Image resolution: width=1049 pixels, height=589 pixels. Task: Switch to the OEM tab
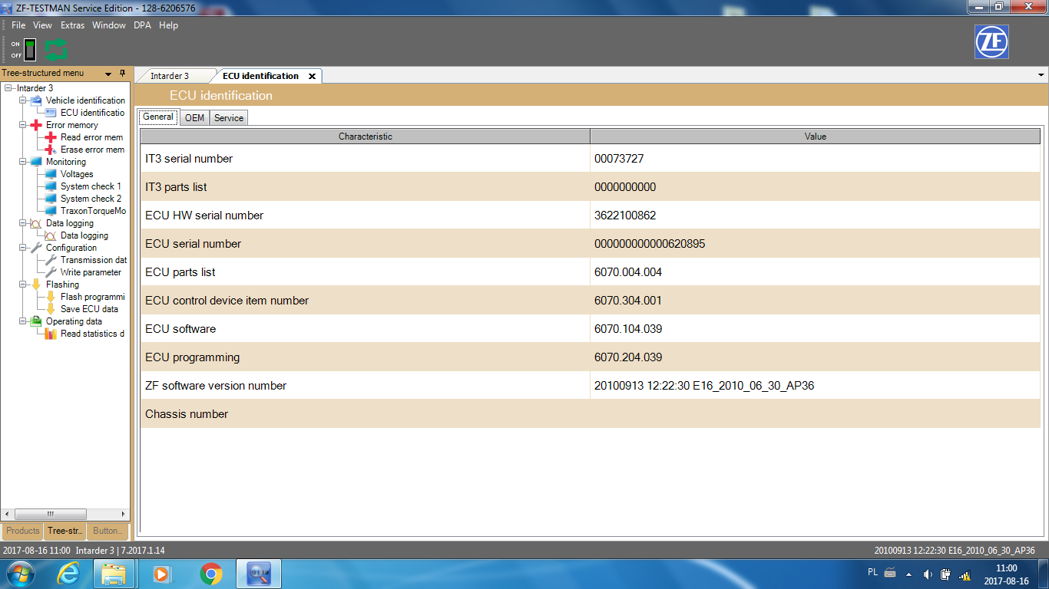coord(195,117)
